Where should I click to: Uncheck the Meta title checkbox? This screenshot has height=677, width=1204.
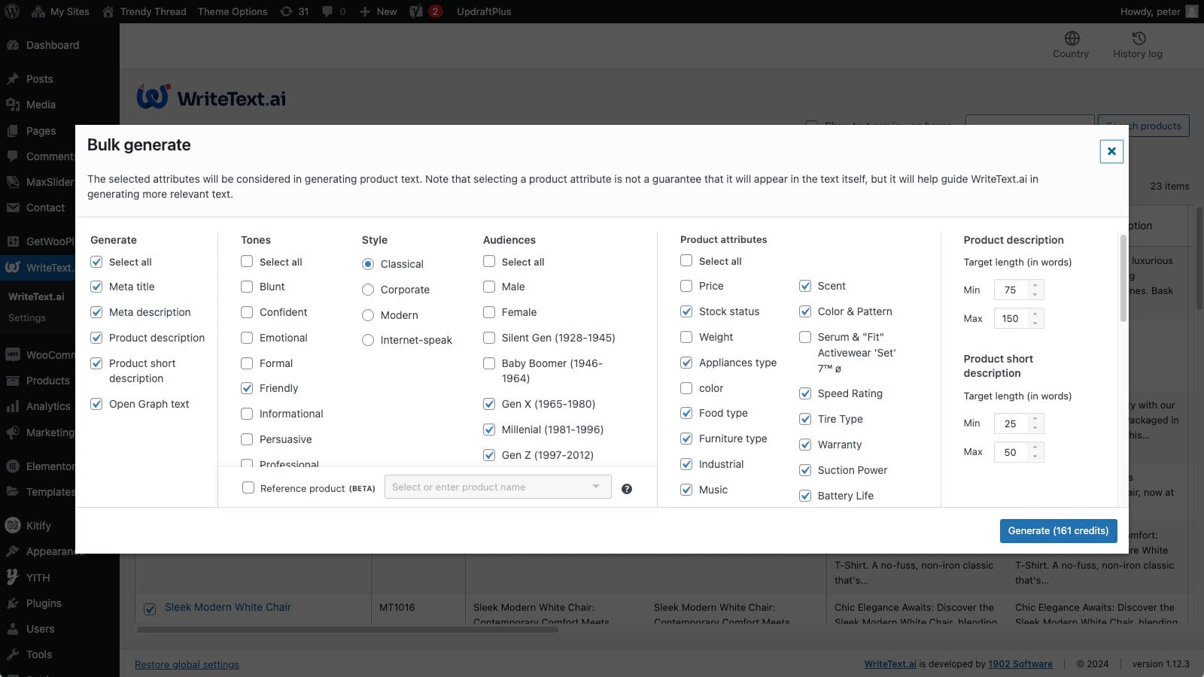96,287
